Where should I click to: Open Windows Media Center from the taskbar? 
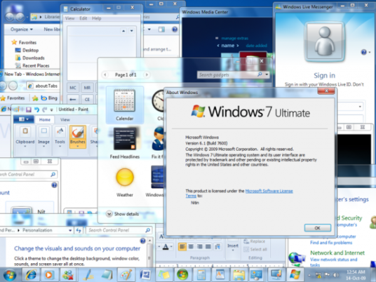pos(182,275)
